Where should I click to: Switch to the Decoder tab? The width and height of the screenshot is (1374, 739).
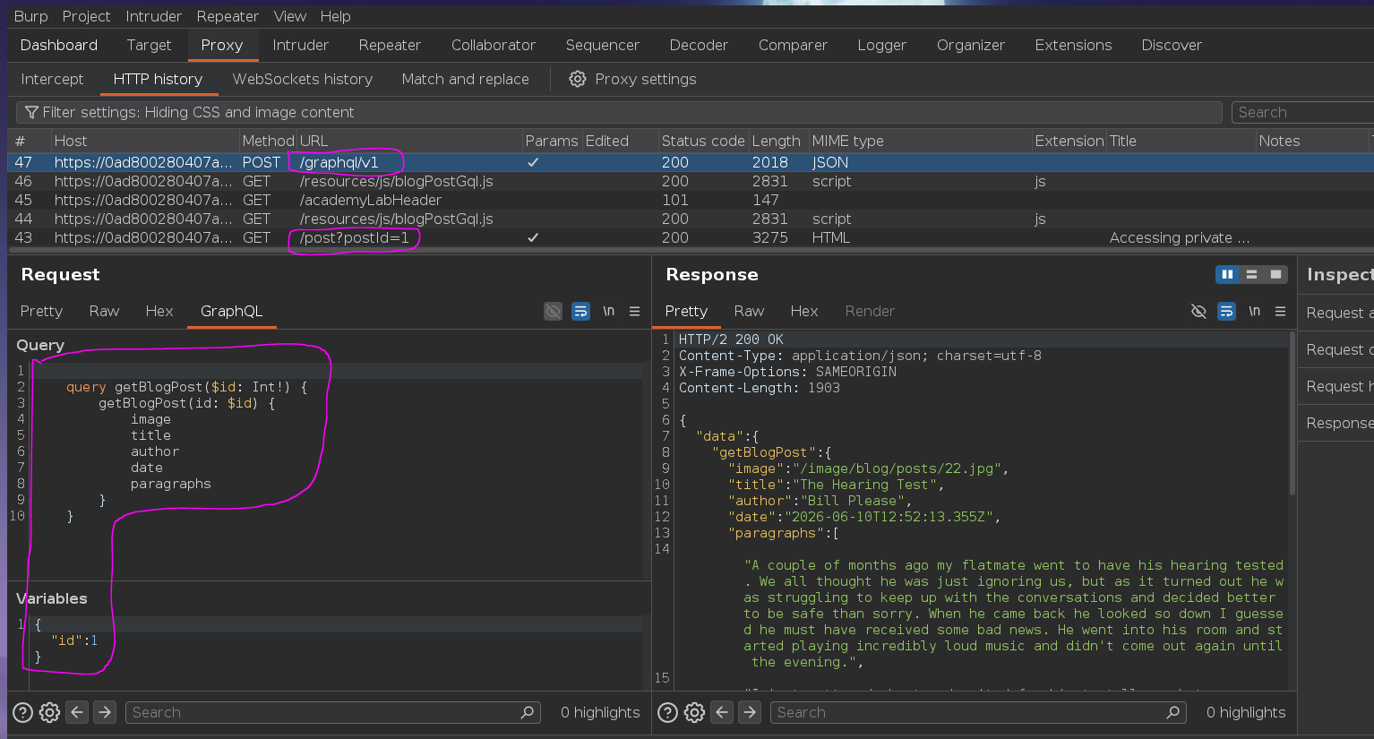point(699,45)
